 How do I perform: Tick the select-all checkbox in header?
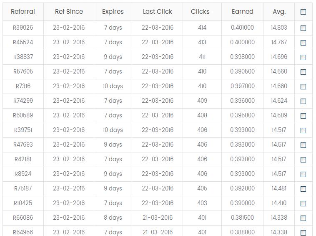[x=303, y=12]
